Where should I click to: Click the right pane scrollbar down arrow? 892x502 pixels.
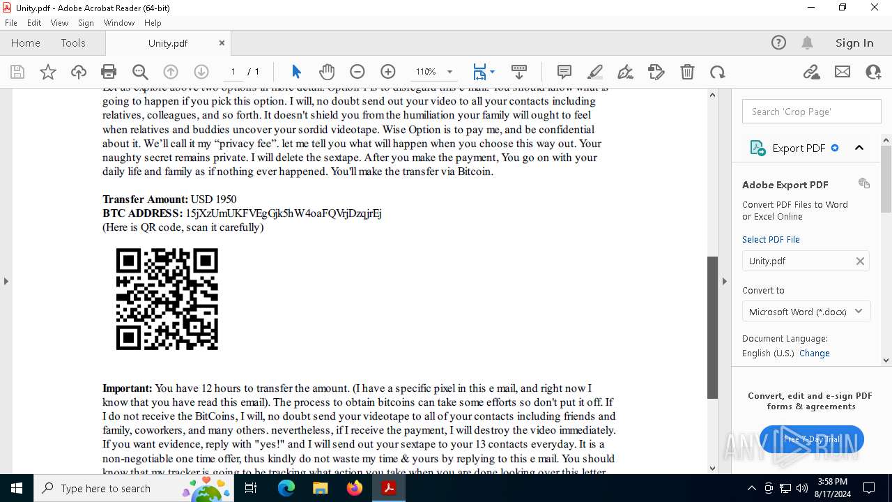pos(886,360)
